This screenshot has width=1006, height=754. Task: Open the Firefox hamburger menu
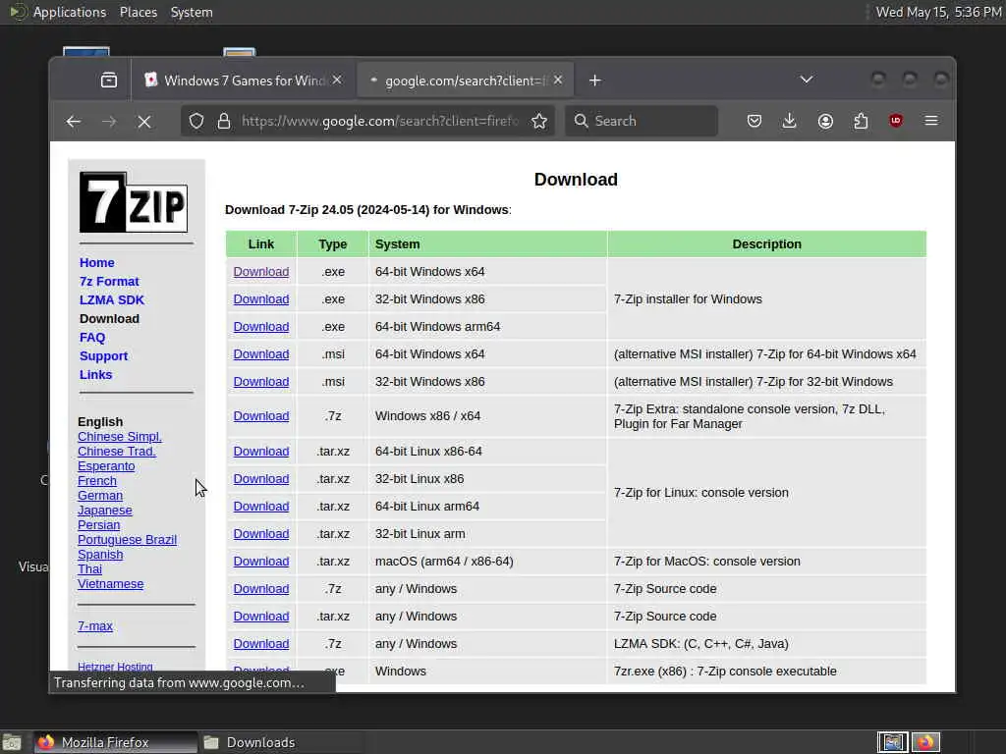coord(931,121)
